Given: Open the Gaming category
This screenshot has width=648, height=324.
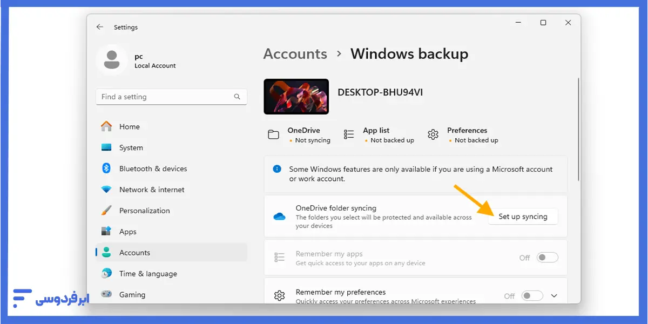Looking at the screenshot, I should (171, 295).
